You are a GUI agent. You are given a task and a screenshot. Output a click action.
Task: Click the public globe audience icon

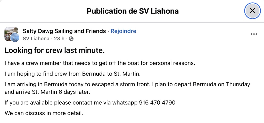point(71,39)
